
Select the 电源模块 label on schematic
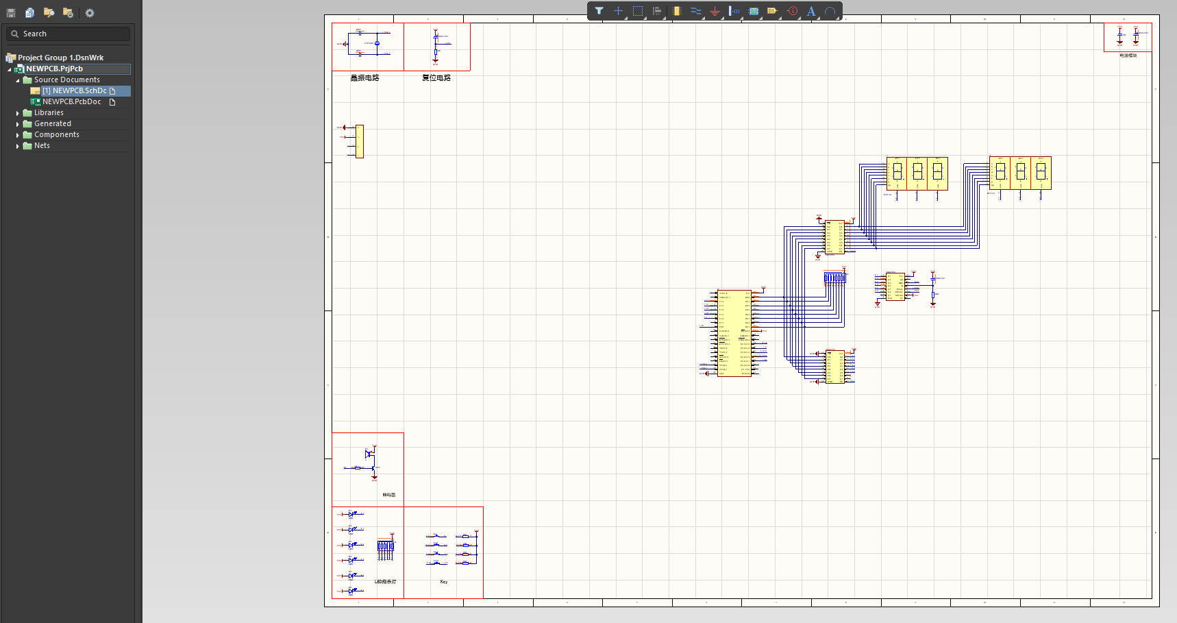click(1128, 56)
